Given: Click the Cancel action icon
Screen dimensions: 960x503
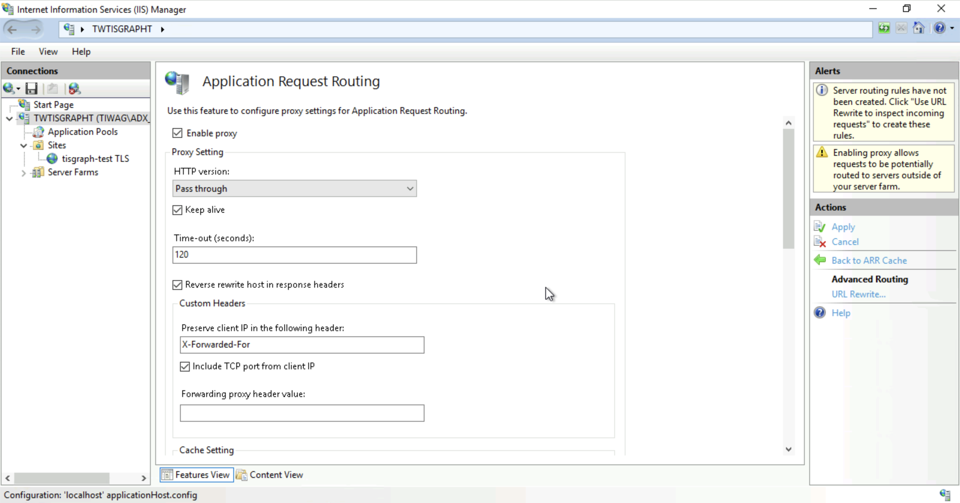Looking at the screenshot, I should 821,242.
